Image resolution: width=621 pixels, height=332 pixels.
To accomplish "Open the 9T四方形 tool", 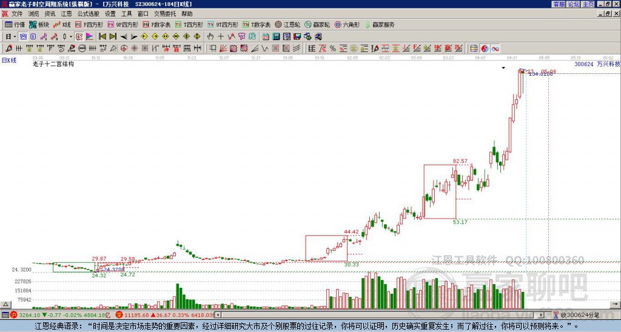I will pyautogui.click(x=223, y=24).
